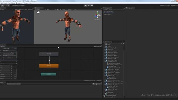Select the Rotate transform tool
Viewport: 178px width, 100px height.
(6, 6)
